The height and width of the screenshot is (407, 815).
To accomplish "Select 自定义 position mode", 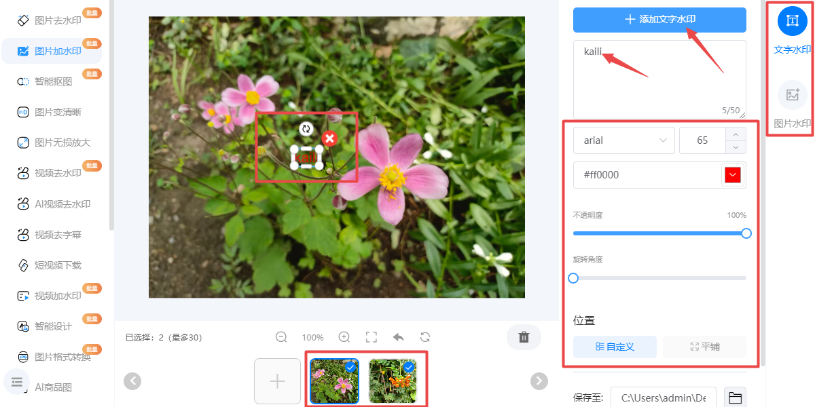I will point(615,347).
